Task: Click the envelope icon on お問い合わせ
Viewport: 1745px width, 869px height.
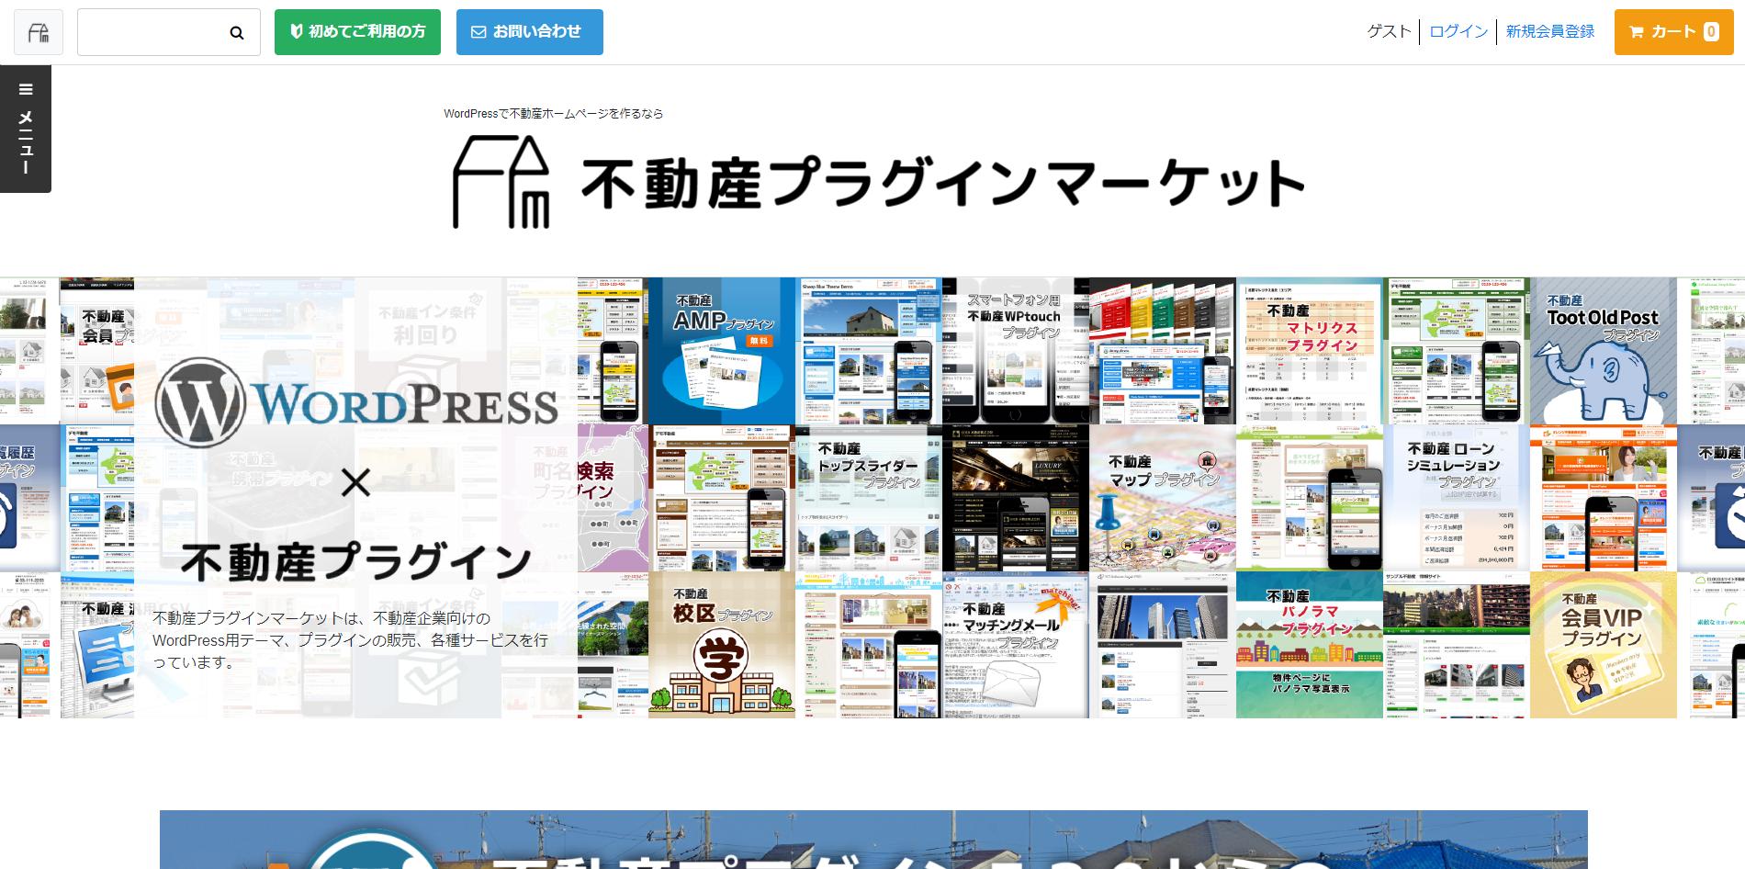Action: [x=478, y=32]
